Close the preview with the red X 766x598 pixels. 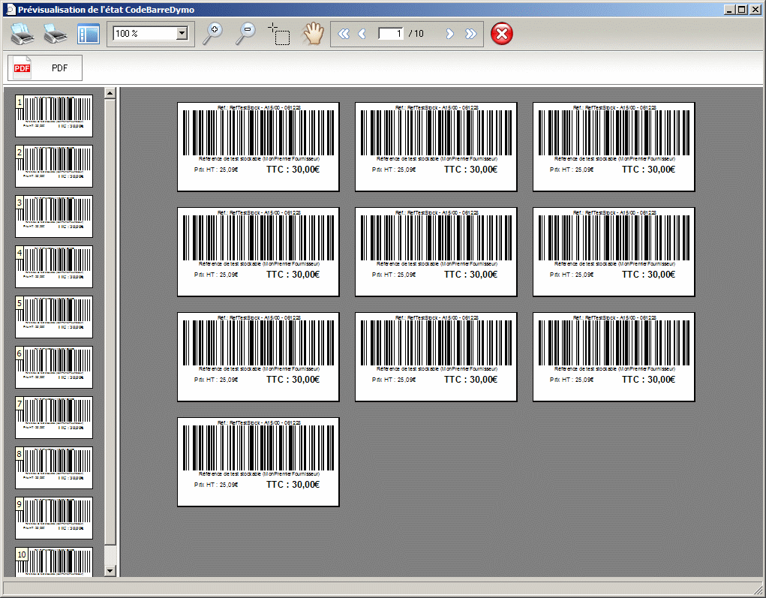pyautogui.click(x=502, y=34)
